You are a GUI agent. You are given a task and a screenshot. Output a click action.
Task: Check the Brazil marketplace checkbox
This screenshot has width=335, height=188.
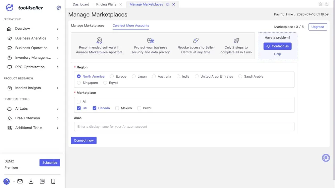[139, 108]
